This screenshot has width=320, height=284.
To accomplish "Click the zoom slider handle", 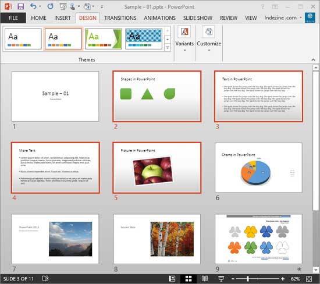I will 247,279.
